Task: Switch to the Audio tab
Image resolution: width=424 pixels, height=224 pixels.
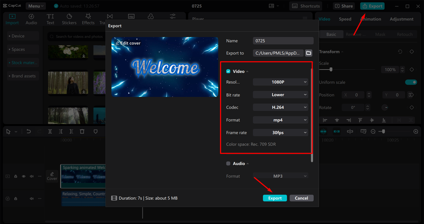Action: coord(31,19)
